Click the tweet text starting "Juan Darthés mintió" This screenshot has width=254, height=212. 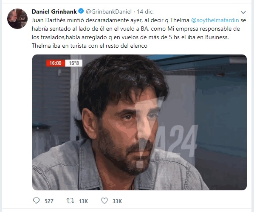[x=139, y=33]
